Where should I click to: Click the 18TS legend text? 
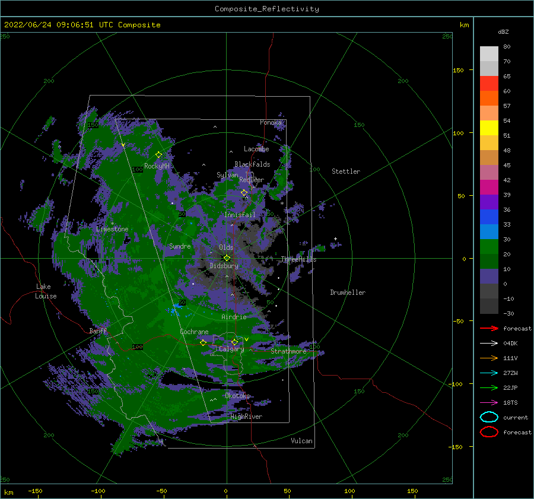(x=510, y=402)
